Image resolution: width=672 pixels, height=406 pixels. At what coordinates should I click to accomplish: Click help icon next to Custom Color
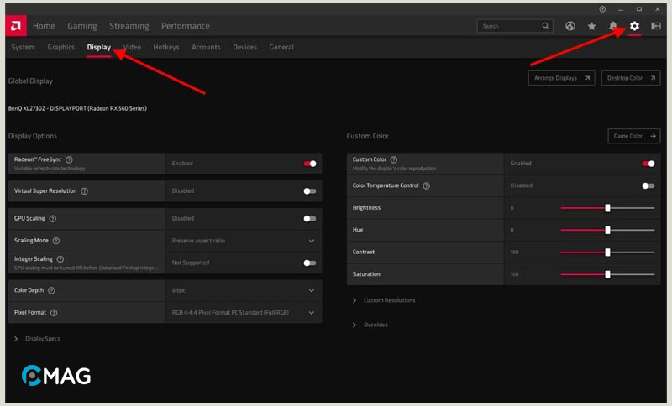[394, 159]
